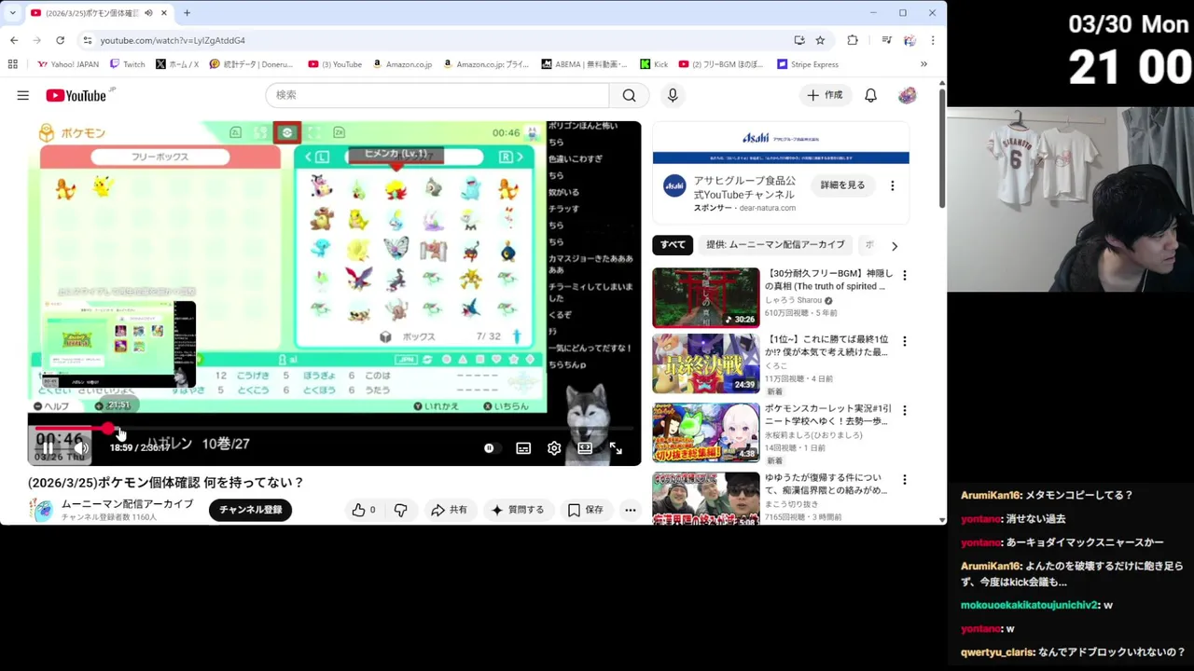Image resolution: width=1194 pixels, height=671 pixels.
Task: Open the browser extensions puzzle icon
Action: 853,40
